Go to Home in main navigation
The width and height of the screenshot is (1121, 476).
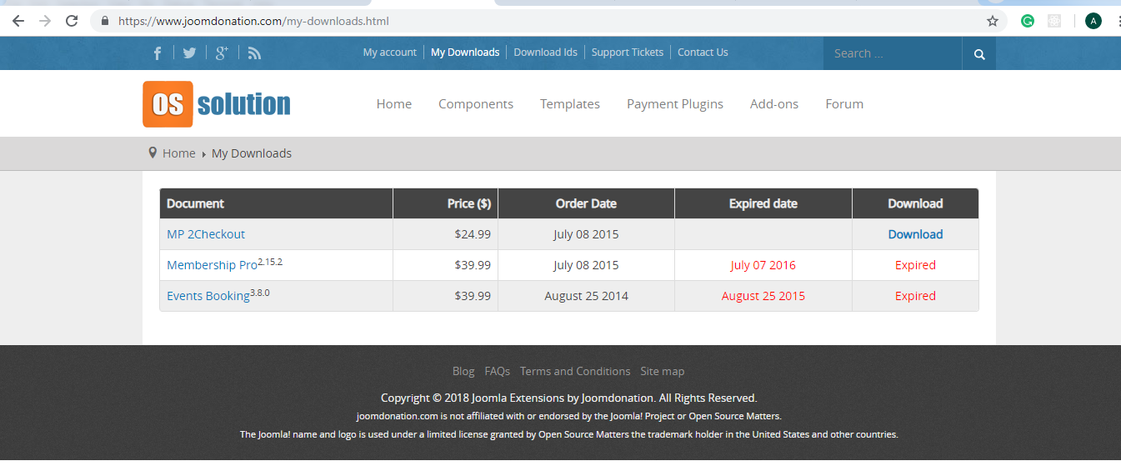pos(394,103)
